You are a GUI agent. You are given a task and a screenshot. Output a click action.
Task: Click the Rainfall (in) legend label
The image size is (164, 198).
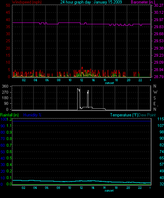click(x=10, y=115)
